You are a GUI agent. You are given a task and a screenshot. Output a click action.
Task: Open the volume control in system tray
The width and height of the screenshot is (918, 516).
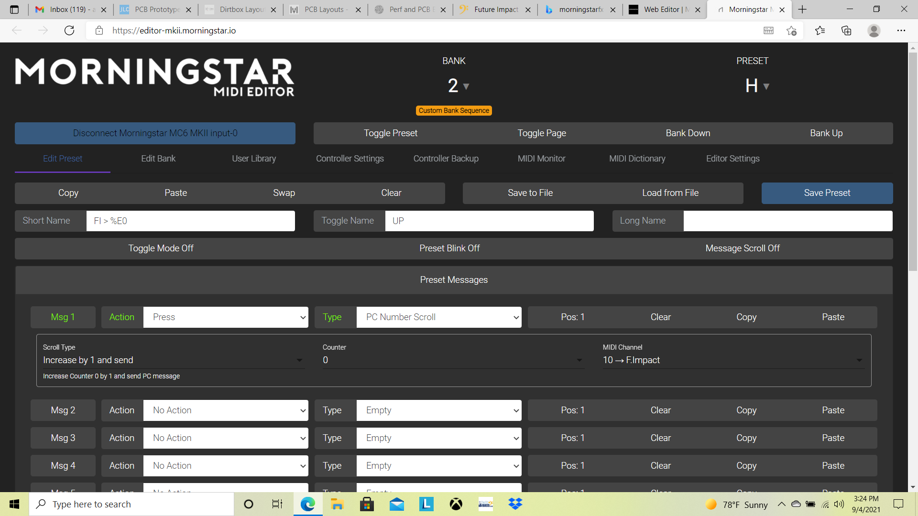point(839,504)
